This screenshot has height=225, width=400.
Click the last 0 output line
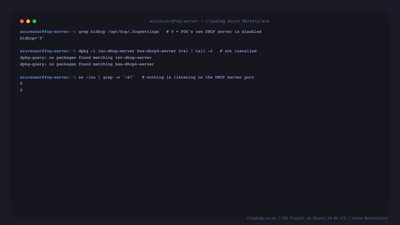tap(21, 90)
